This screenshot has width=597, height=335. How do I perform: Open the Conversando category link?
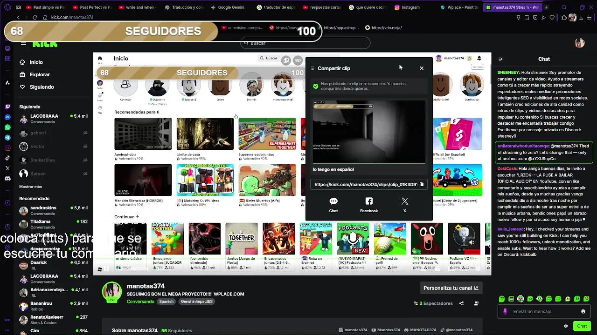[140, 301]
